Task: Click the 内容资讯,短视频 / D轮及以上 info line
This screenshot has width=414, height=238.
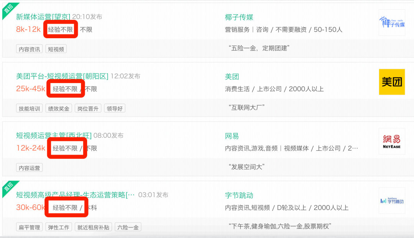Action: click(287, 208)
